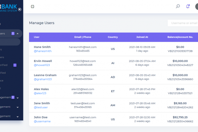Click the email alex123@test.com
The height and width of the screenshot is (132, 198).
click(x=83, y=89)
